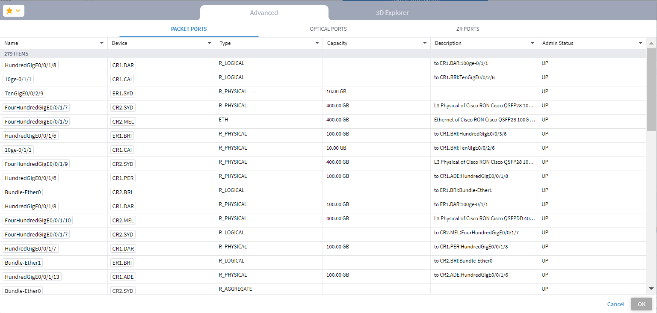Select the HundredGigE0/0/1/7 port name
The height and width of the screenshot is (313, 657).
[x=30, y=248]
